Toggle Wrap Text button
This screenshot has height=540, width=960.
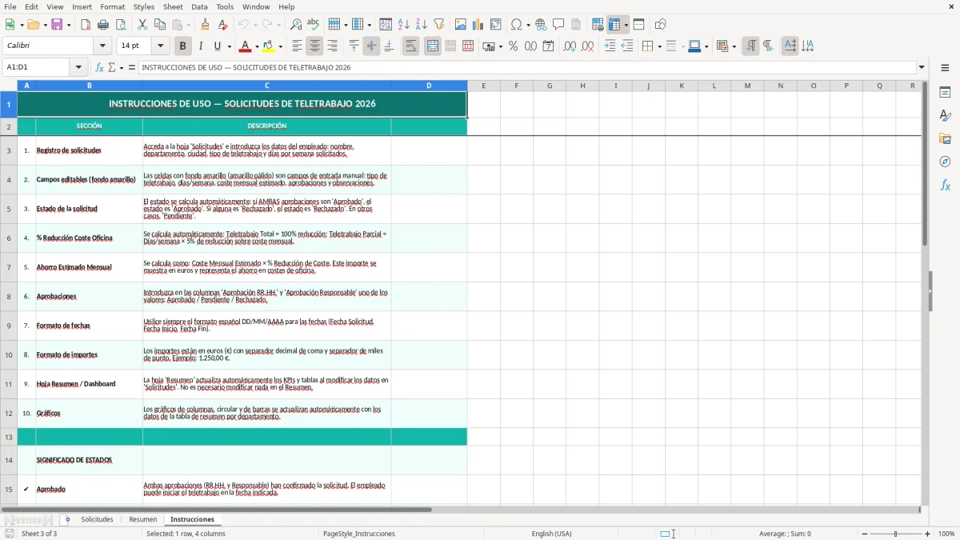pos(410,46)
